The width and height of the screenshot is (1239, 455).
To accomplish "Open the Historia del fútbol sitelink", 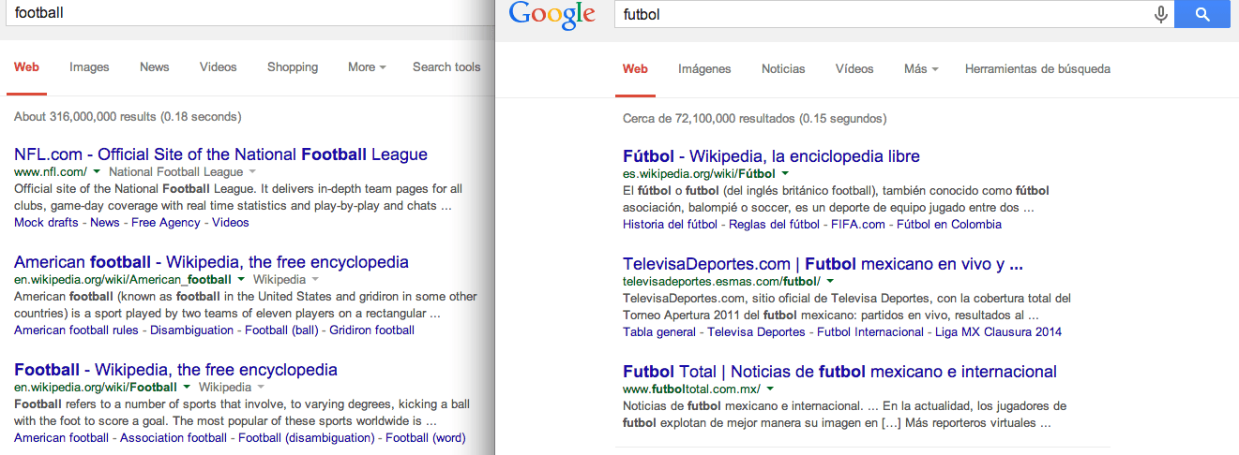I will click(x=671, y=225).
